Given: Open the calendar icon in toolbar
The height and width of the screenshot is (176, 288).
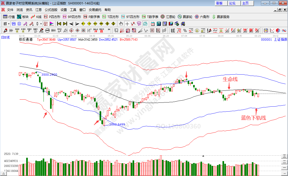Looking at the screenshot, I should pyautogui.click(x=153, y=23).
